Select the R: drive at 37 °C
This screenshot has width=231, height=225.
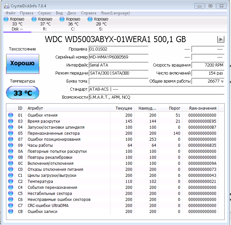tap(45, 24)
